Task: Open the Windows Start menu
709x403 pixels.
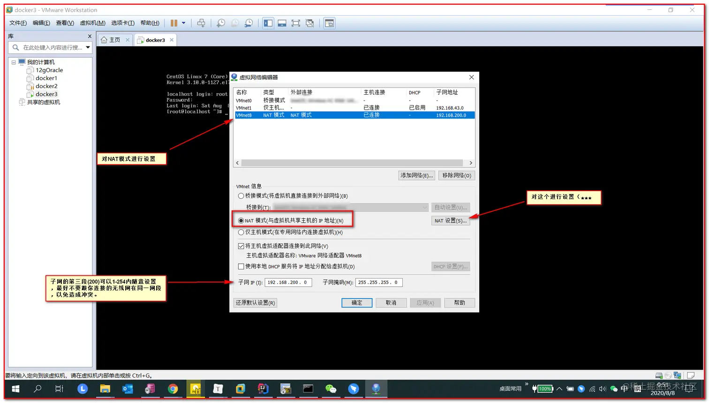Action: coord(15,389)
